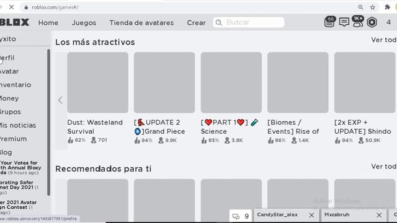Open Juegos in the top navigation
The height and width of the screenshot is (223, 397).
tap(84, 23)
